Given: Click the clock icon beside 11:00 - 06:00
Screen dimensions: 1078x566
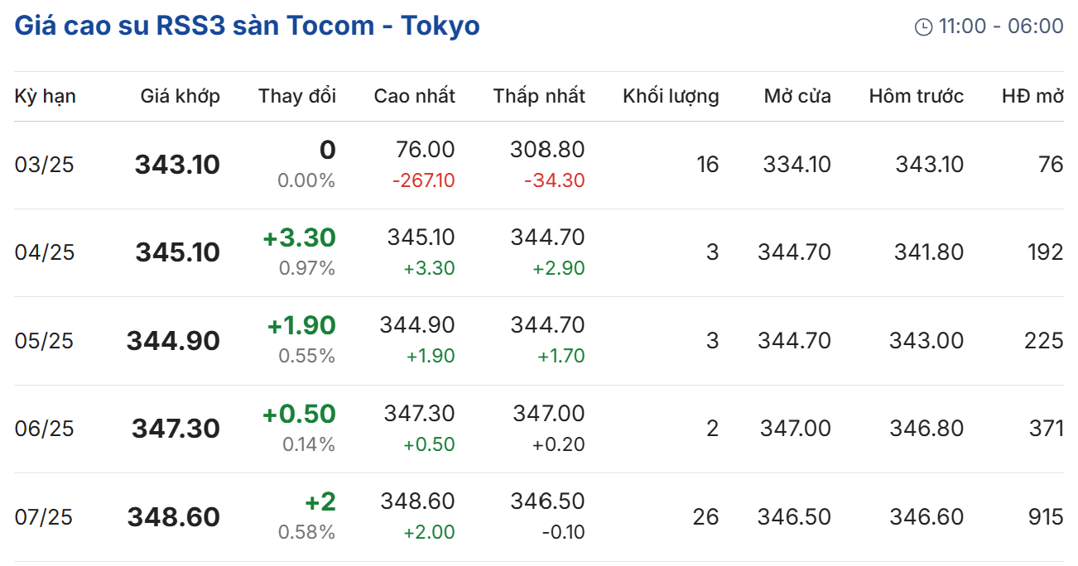Looking at the screenshot, I should tap(922, 27).
